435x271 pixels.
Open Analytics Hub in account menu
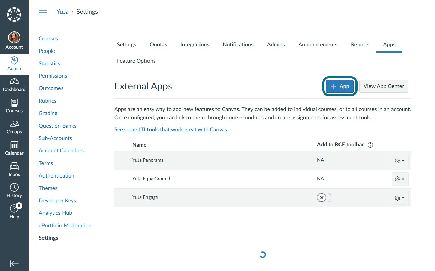[55, 213]
